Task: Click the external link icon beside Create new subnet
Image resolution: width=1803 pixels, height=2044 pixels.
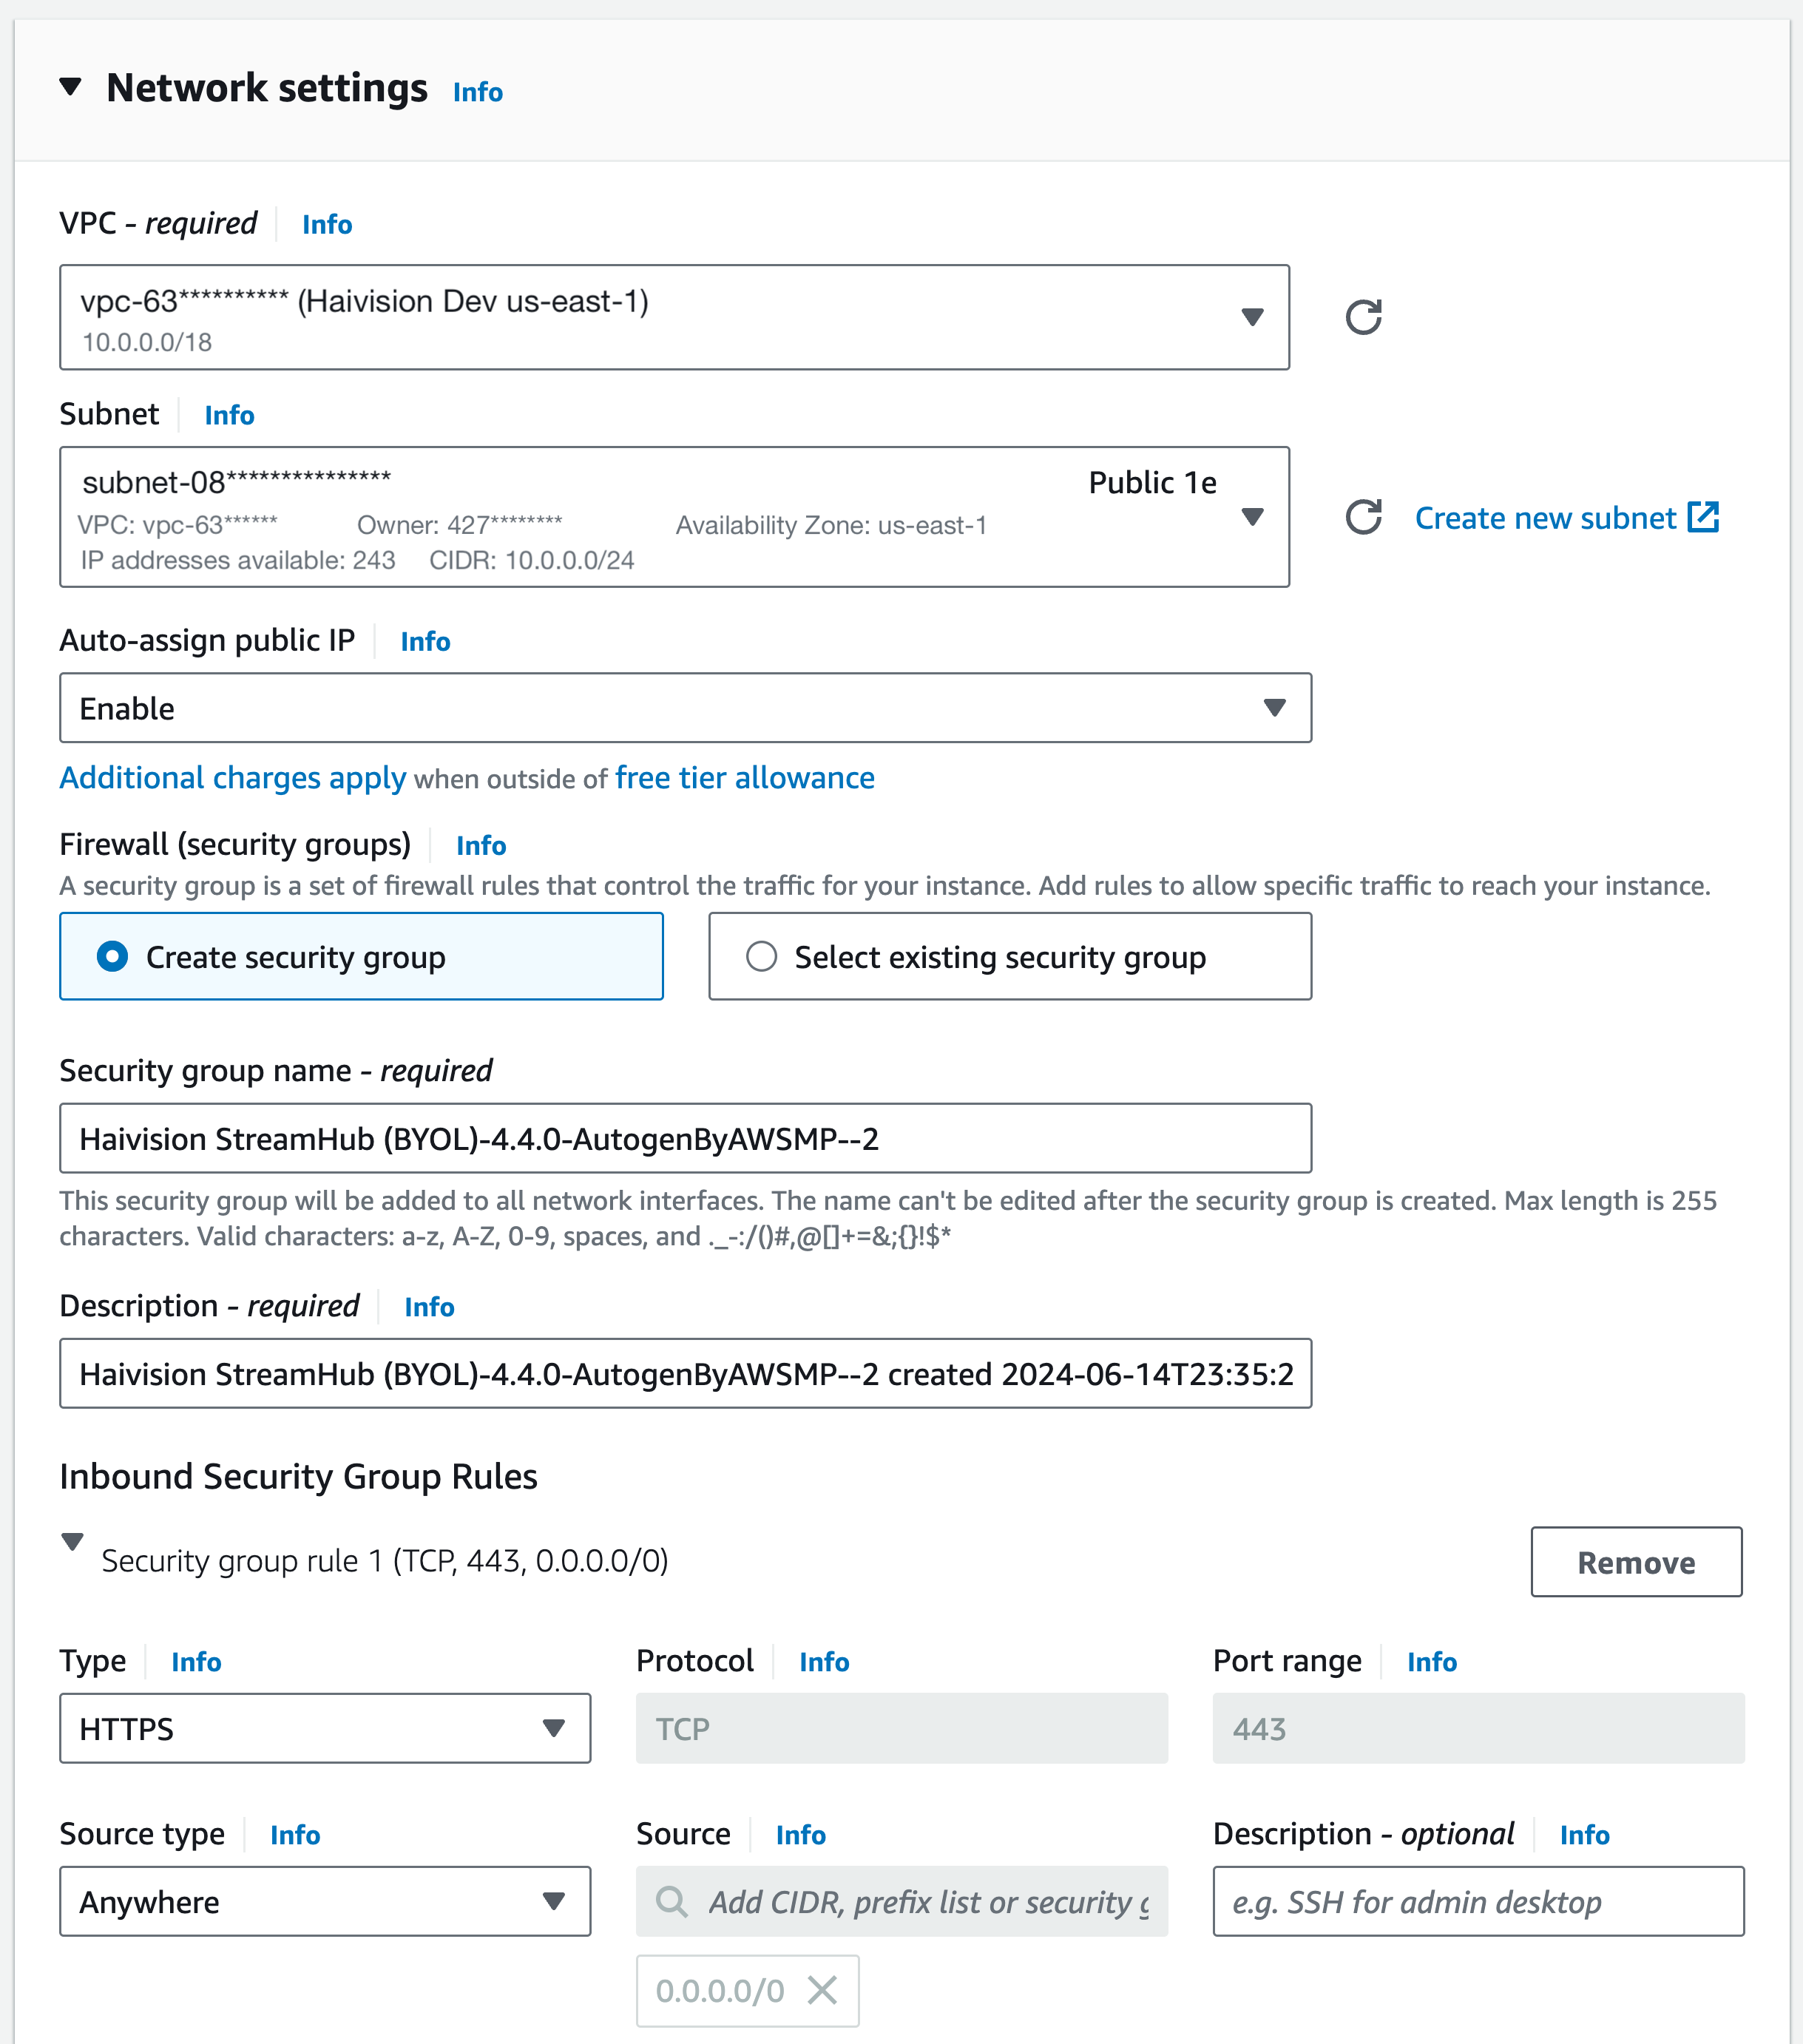Action: [1703, 517]
